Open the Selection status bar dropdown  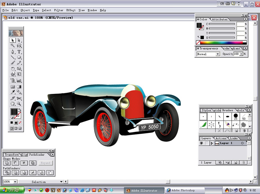coord(61,182)
